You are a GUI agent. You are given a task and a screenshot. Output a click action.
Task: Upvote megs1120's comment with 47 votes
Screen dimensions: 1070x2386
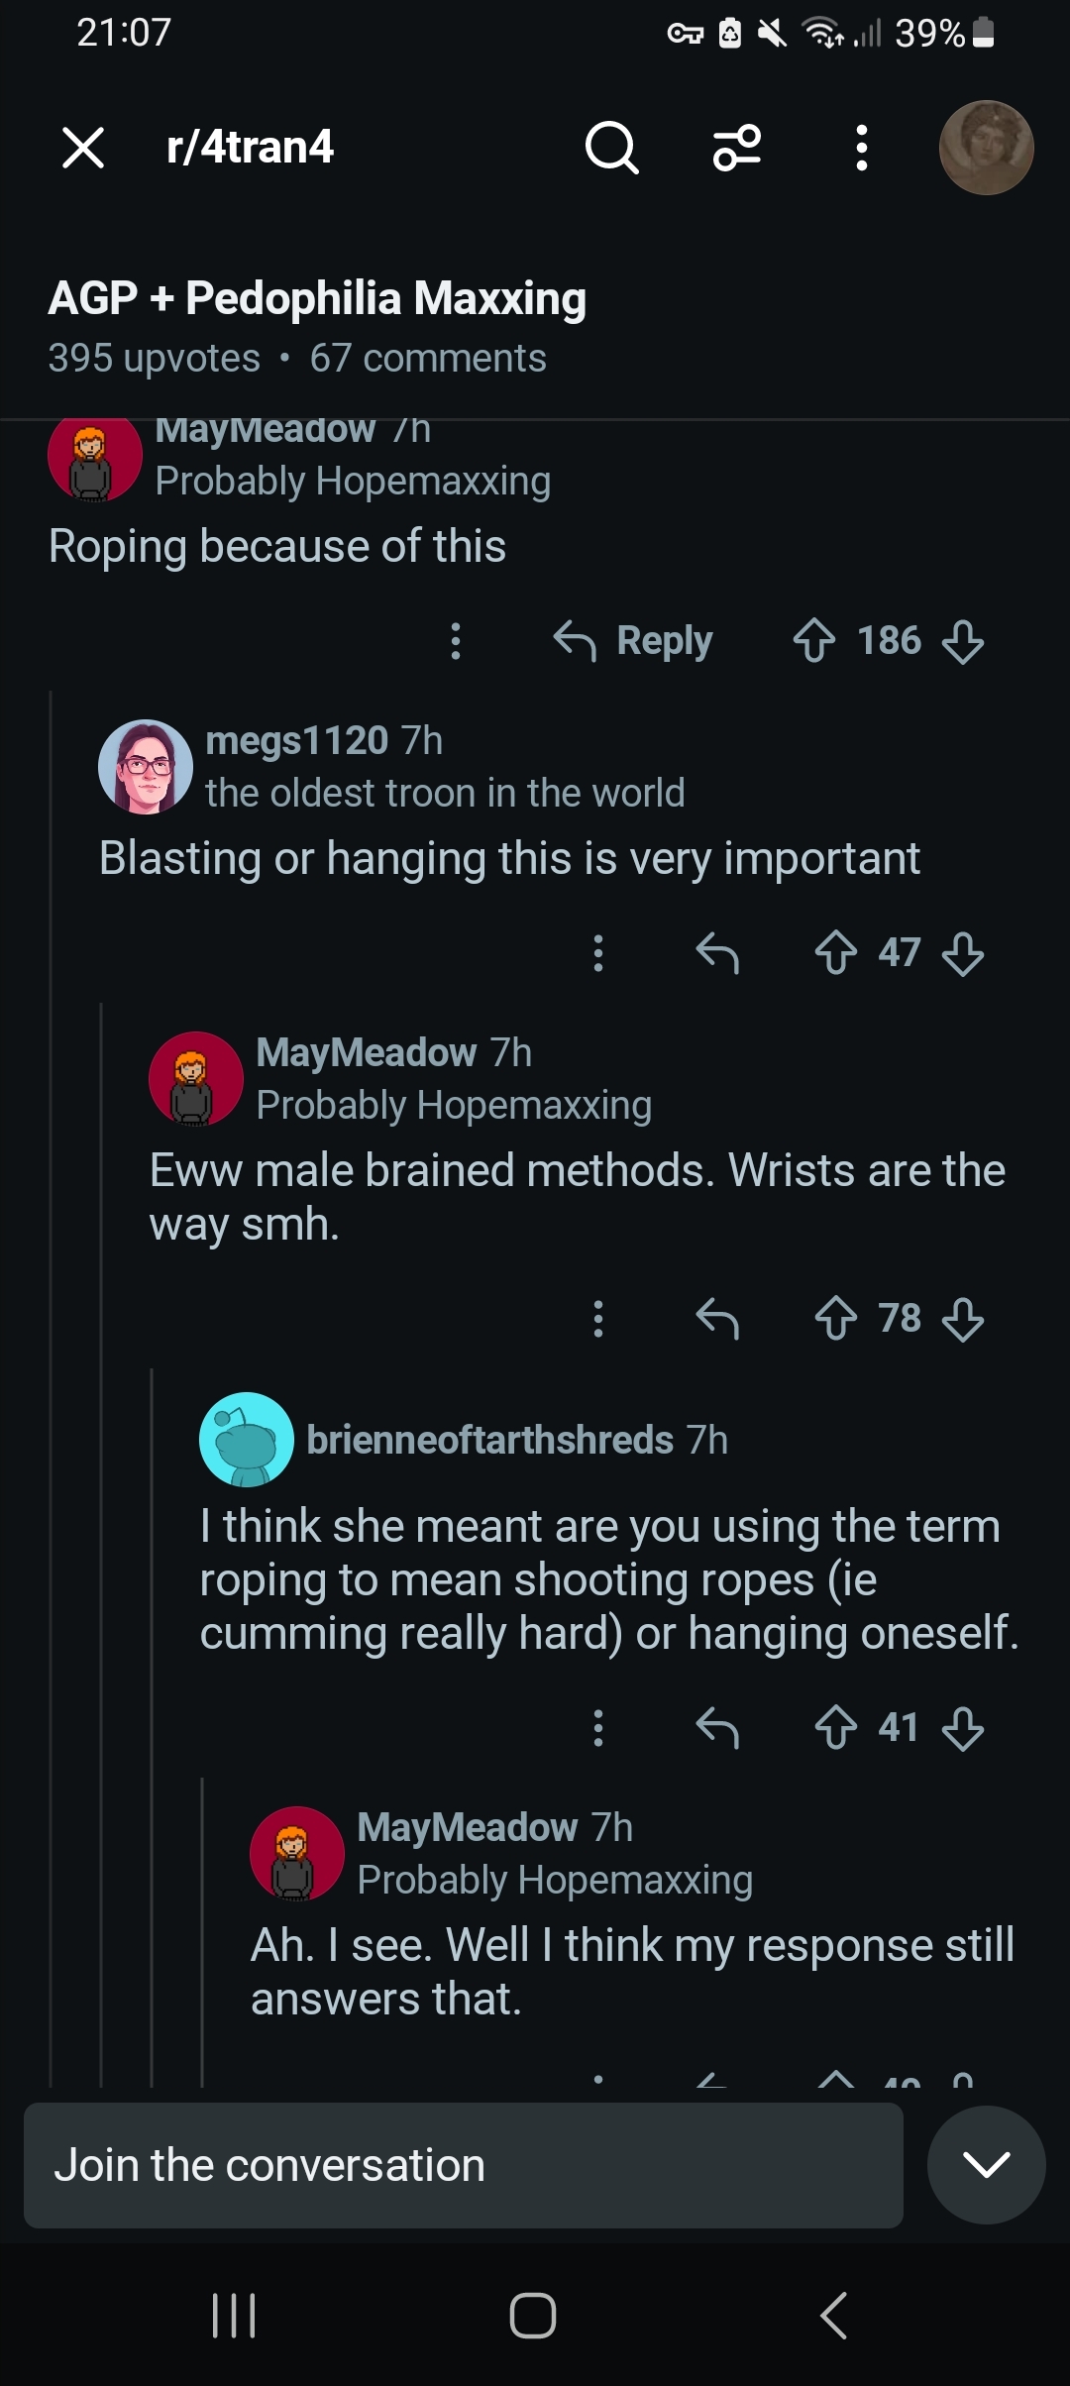click(836, 953)
